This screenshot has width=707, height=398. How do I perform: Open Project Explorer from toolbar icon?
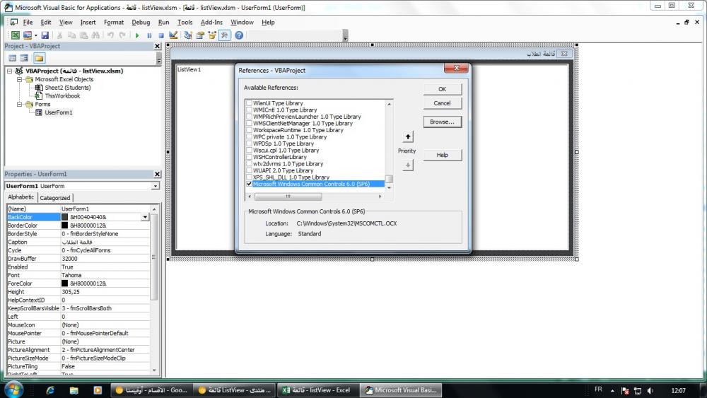[188, 35]
